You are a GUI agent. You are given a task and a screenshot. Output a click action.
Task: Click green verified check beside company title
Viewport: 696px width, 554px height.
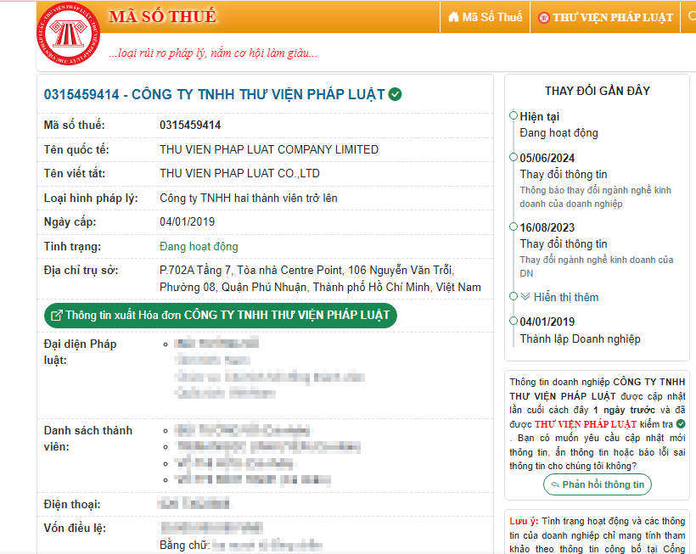395,94
